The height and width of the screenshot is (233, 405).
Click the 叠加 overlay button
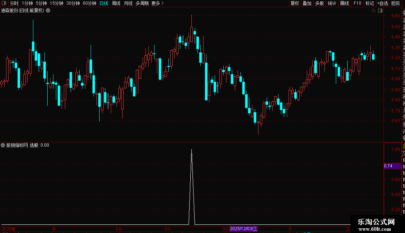point(307,3)
